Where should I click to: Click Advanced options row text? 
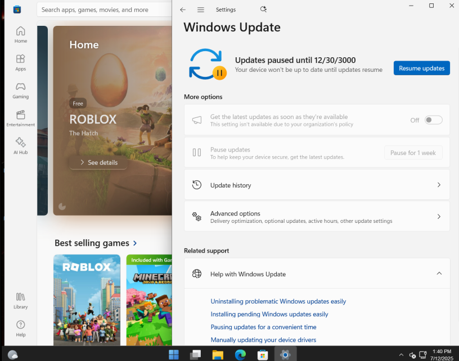click(x=235, y=213)
